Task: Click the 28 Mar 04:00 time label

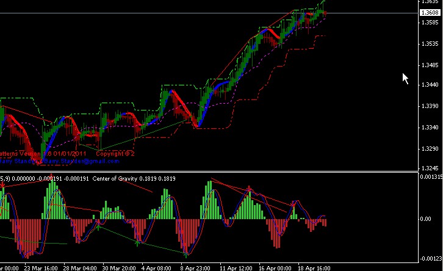Action: point(80,268)
